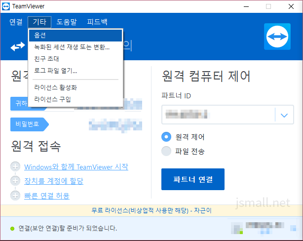Image resolution: width=303 pixels, height=241 pixels.
Task: Click the blurred password value
Action: tap(115, 125)
